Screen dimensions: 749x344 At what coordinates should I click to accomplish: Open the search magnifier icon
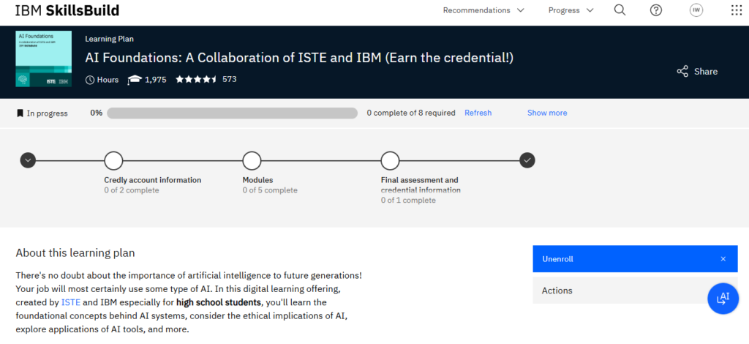pos(620,10)
